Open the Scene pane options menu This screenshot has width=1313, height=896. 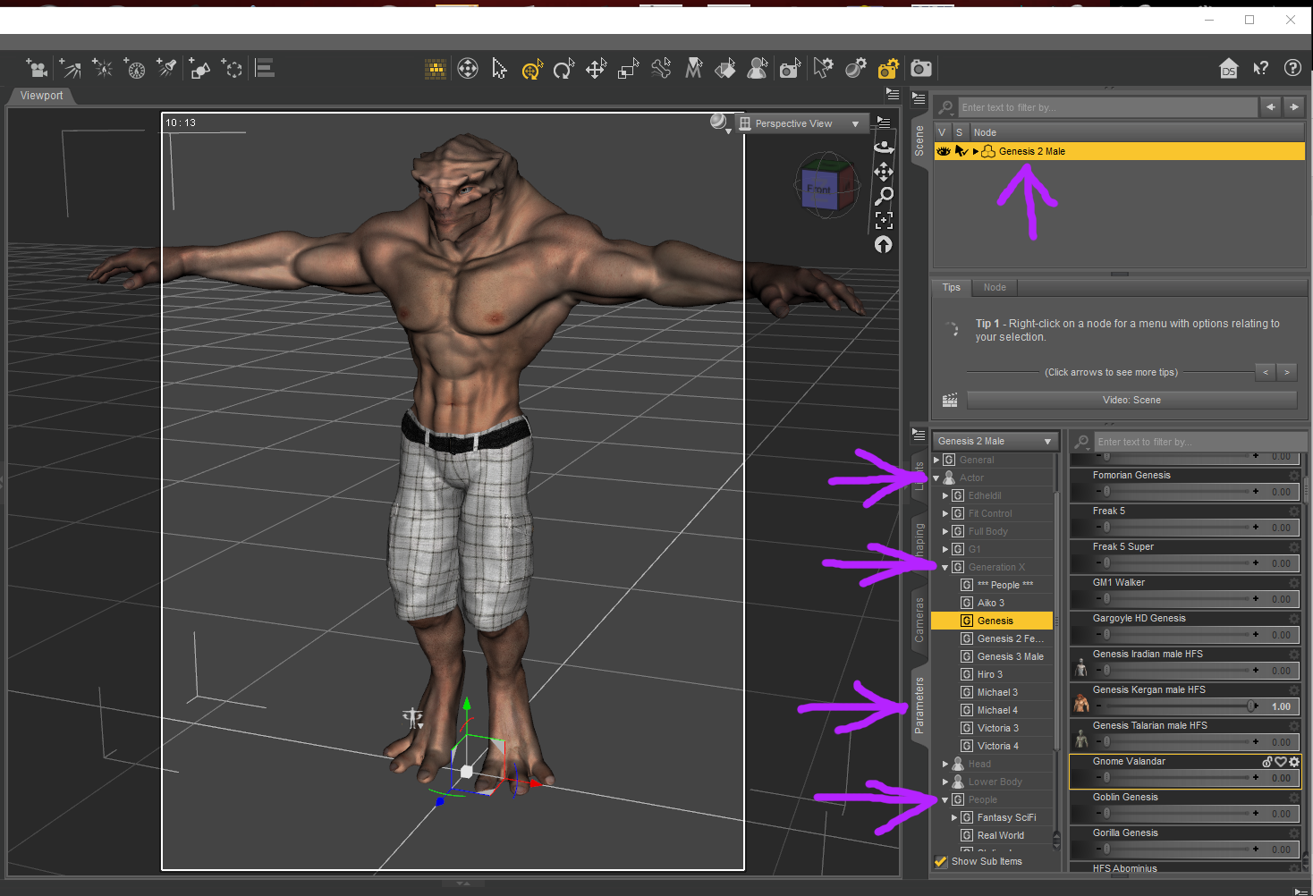(919, 98)
